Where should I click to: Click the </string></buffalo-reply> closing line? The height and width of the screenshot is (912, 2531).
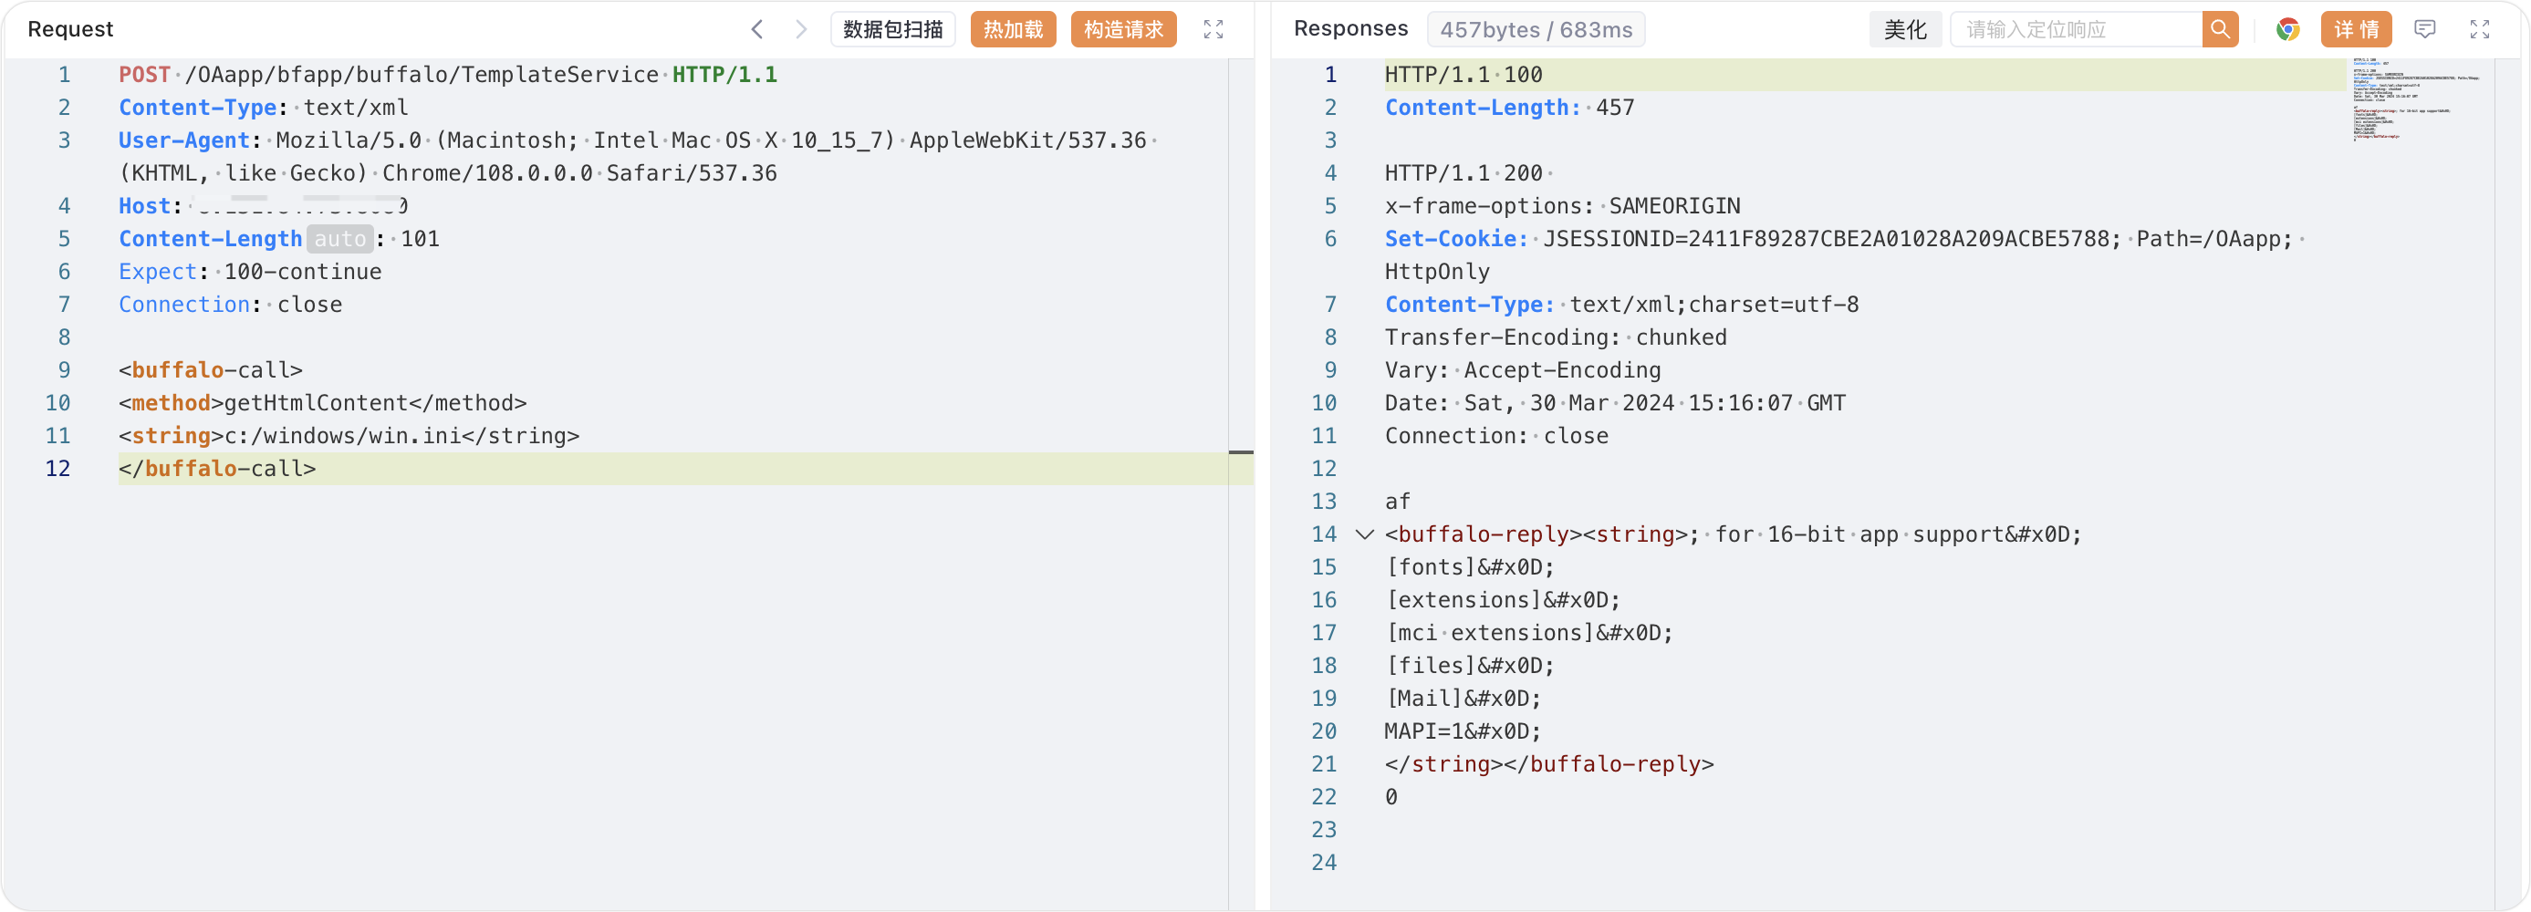click(1548, 765)
